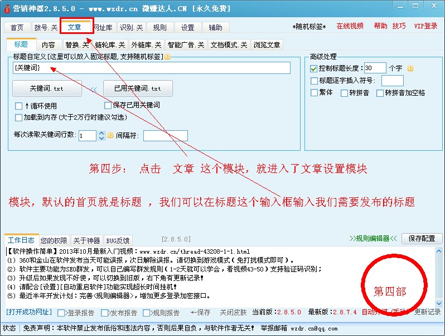The width and height of the screenshot is (445, 336).
Task: Enable 转拼音加空格 checkbox
Action: pos(380,93)
